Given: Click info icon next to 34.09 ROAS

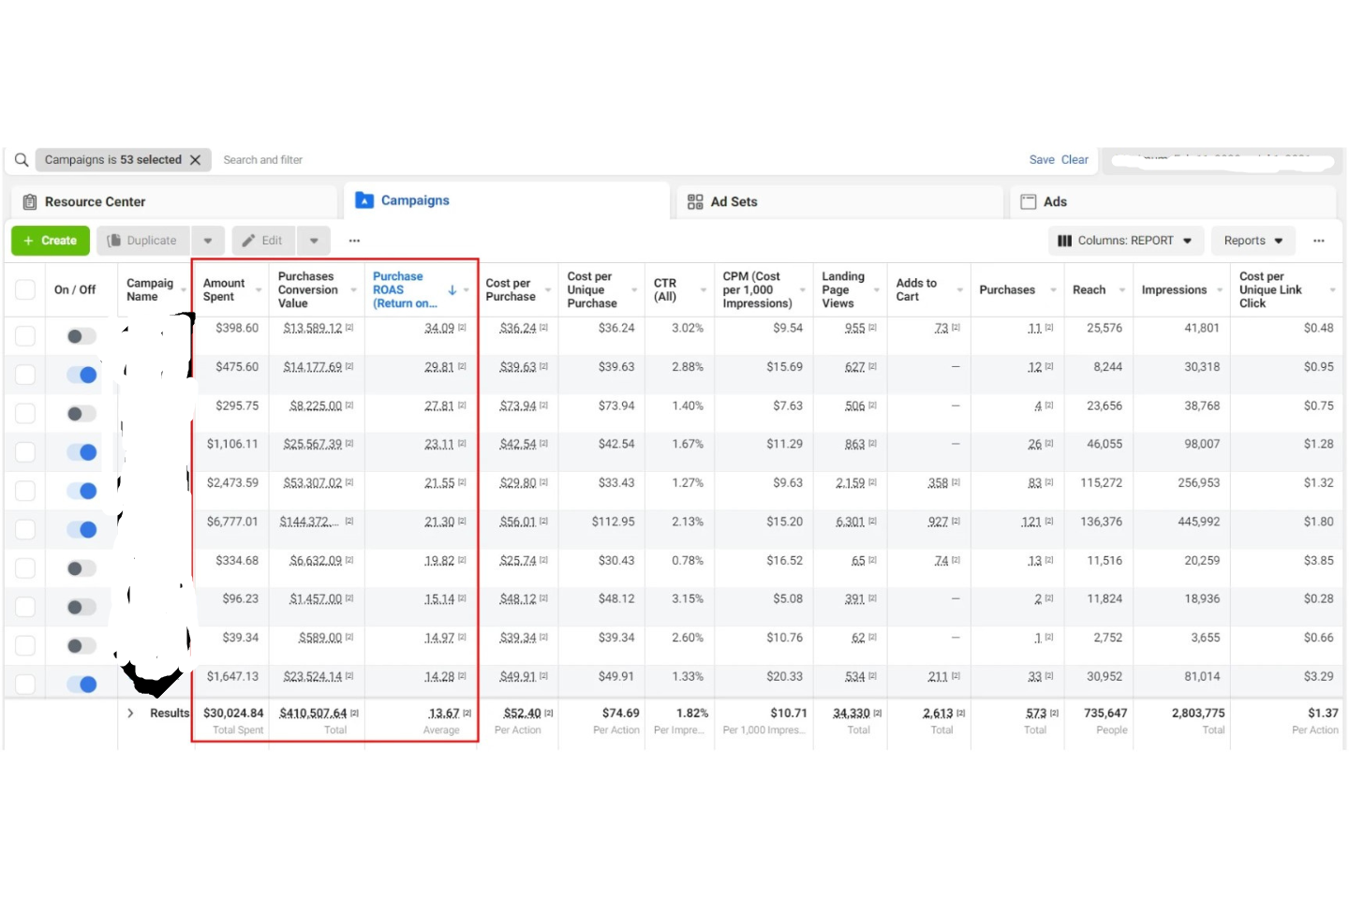Looking at the screenshot, I should [x=462, y=328].
